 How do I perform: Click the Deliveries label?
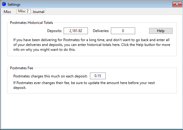coord(101,31)
